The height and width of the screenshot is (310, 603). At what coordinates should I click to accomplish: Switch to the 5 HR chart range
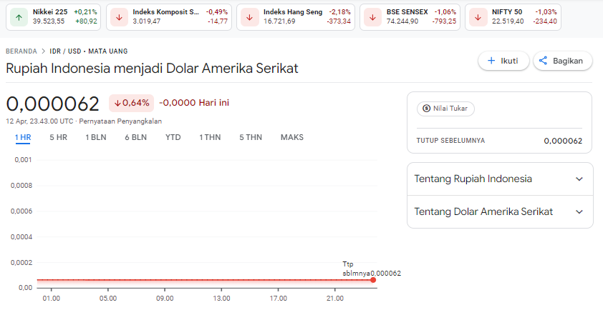click(58, 137)
